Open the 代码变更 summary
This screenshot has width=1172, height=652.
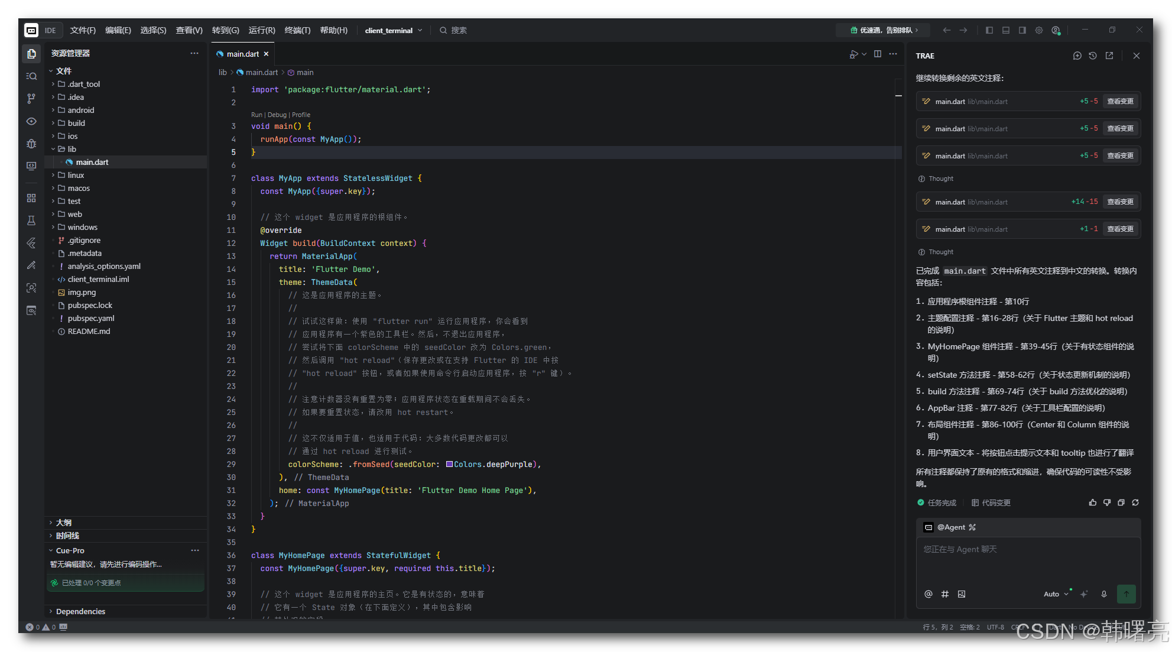(x=991, y=502)
